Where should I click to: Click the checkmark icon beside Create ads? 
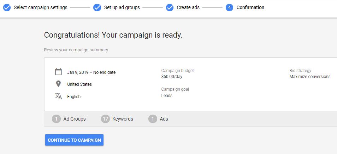coord(170,7)
